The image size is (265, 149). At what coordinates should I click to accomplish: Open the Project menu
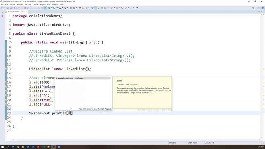(43, 5)
